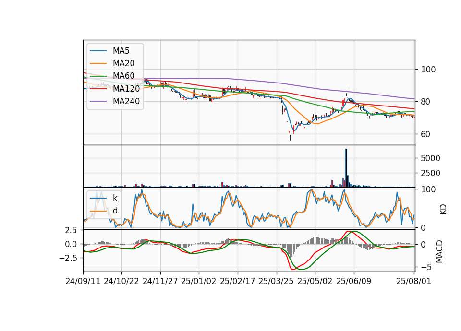Click the 'k' label in KD legend

point(115,198)
